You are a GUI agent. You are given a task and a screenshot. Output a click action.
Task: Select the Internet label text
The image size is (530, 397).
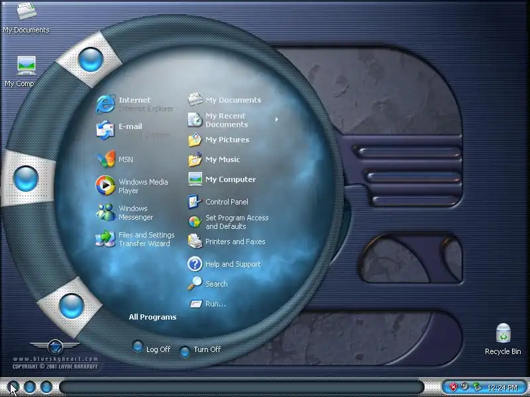(134, 100)
